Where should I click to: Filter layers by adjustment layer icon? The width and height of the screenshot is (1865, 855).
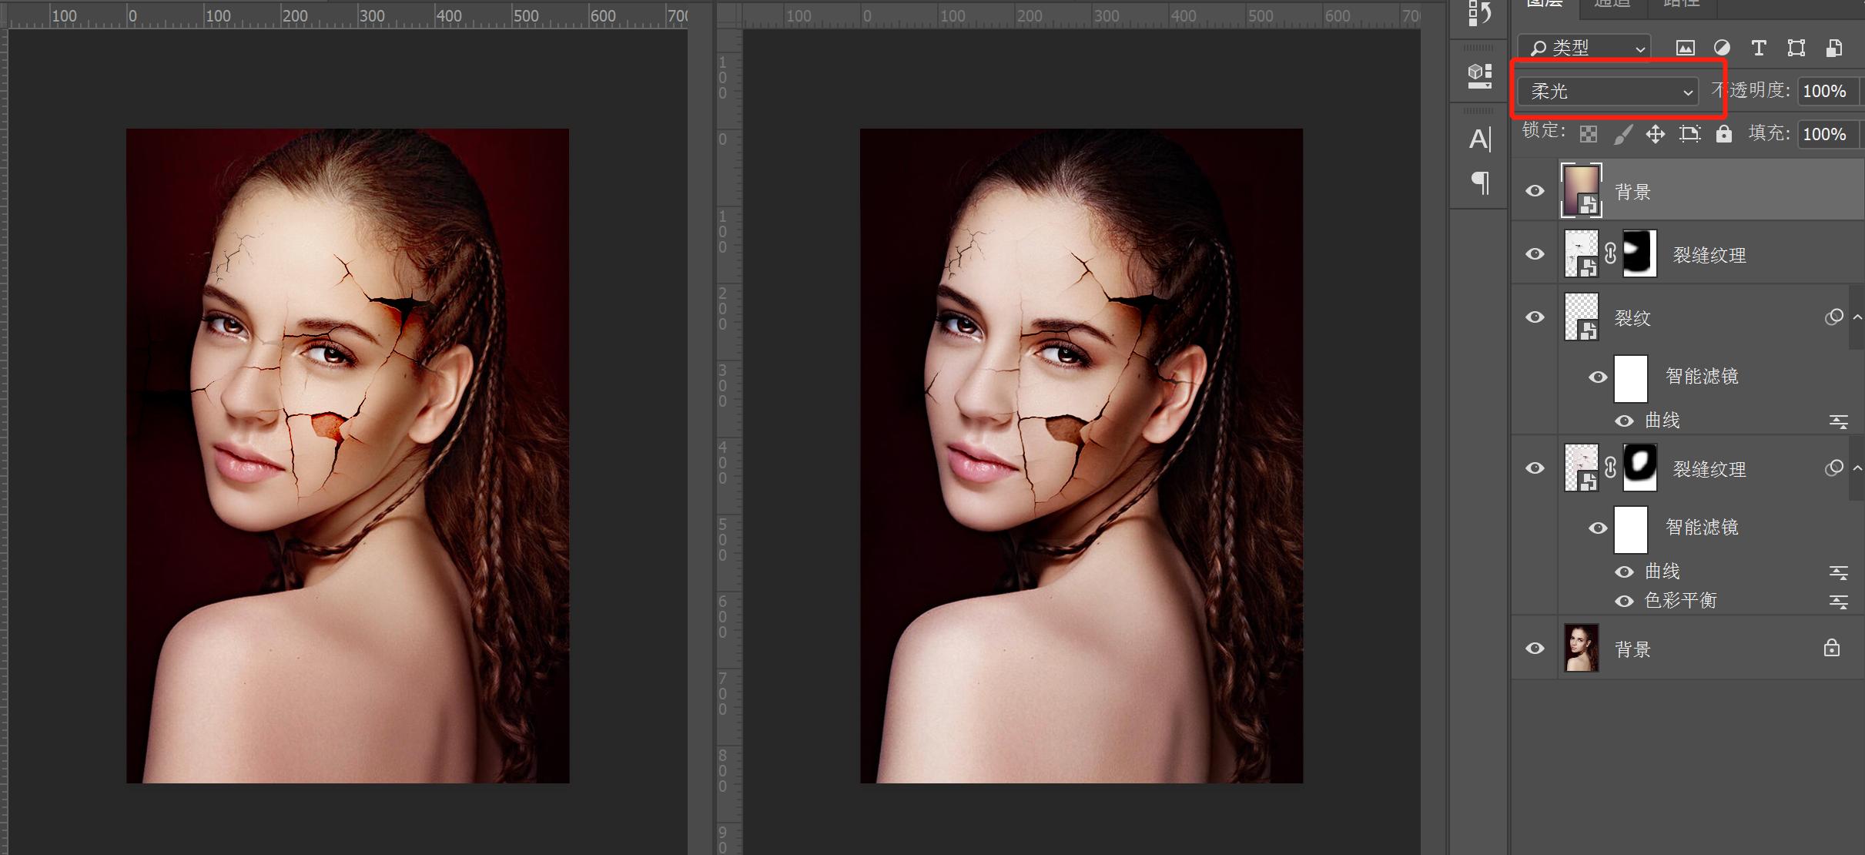pos(1722,48)
